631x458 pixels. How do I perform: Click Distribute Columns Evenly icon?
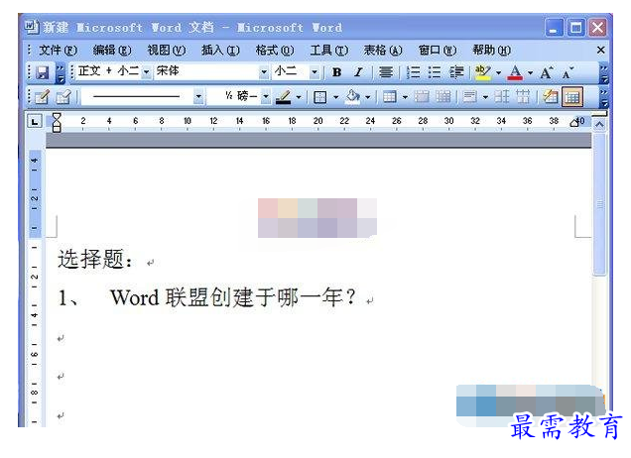coord(523,97)
